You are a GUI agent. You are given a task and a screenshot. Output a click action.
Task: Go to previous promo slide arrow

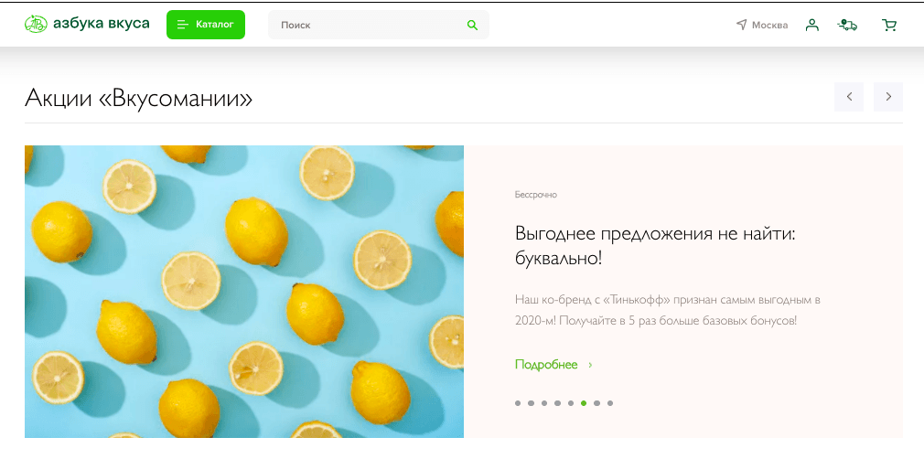(x=849, y=97)
